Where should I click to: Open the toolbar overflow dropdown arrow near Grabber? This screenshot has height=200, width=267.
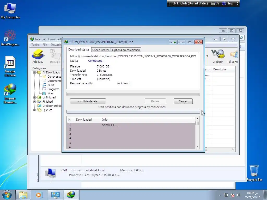(x=207, y=56)
